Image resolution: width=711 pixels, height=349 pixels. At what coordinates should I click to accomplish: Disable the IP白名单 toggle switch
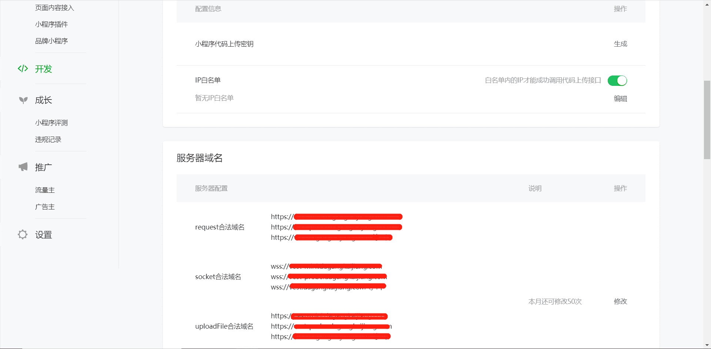click(x=617, y=80)
